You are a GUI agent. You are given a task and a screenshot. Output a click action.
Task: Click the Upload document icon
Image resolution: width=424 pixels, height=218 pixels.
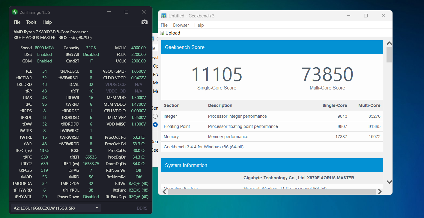[x=162, y=33]
